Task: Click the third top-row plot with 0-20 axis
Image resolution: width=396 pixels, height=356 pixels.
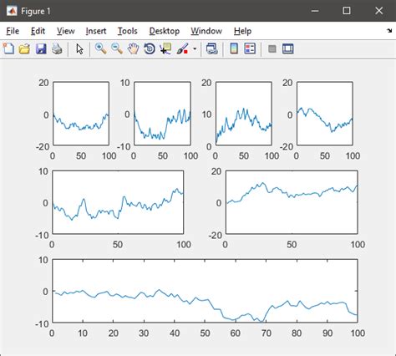Action: [x=244, y=114]
